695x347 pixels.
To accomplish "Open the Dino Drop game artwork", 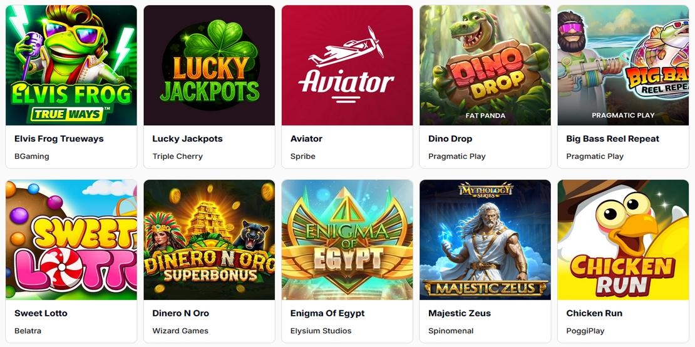I will point(485,65).
